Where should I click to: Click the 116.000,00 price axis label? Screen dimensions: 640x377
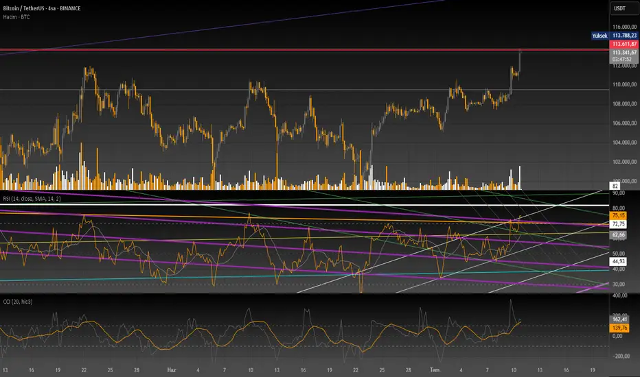click(x=624, y=27)
